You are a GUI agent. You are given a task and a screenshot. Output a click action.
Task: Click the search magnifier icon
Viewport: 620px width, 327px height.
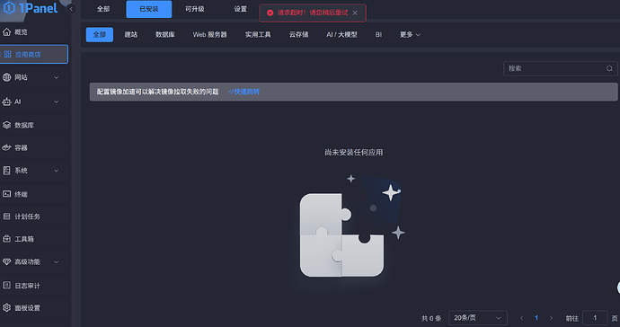click(x=609, y=68)
